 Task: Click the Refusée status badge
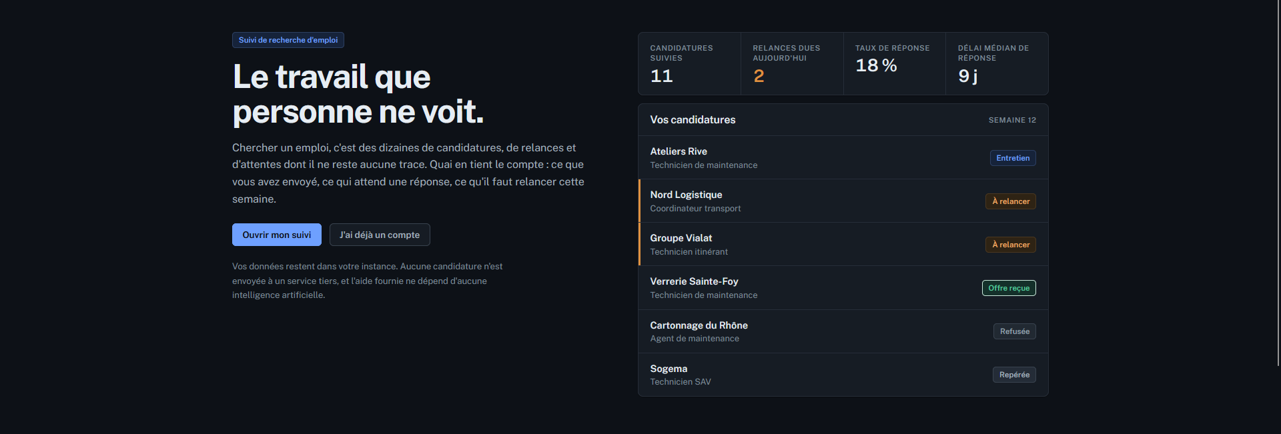tap(1015, 331)
